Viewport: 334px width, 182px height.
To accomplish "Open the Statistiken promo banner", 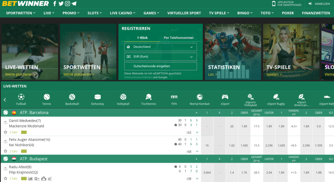I will click(233, 52).
